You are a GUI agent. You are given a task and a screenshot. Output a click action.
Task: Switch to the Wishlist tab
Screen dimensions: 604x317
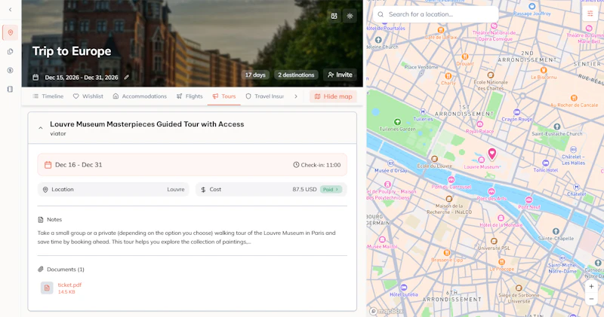tap(88, 96)
